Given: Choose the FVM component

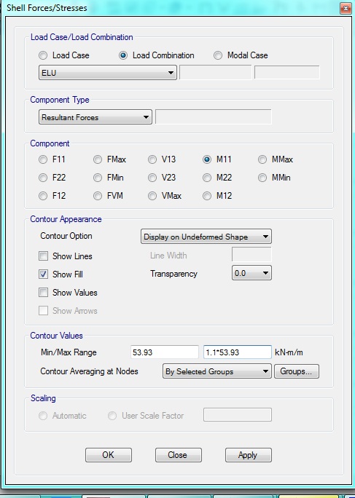Looking at the screenshot, I should (x=98, y=196).
